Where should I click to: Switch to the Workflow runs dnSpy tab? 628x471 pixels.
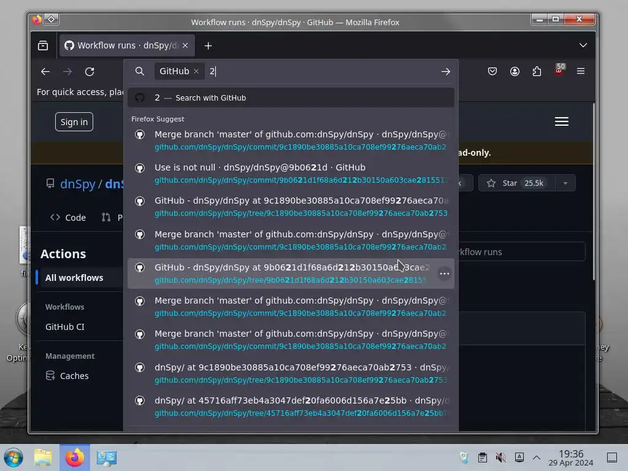tap(127, 45)
